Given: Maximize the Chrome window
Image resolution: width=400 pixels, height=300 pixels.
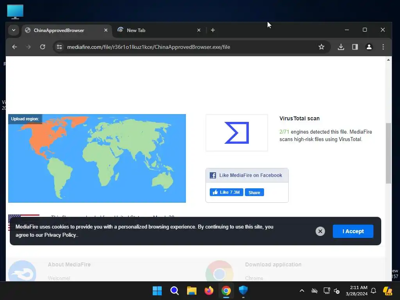Looking at the screenshot, I should [365, 30].
